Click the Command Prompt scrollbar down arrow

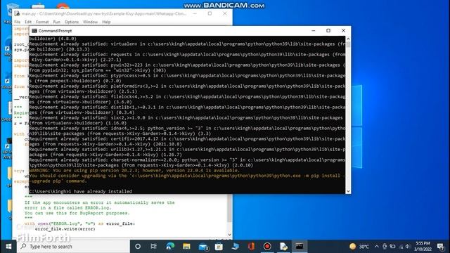pyautogui.click(x=348, y=191)
